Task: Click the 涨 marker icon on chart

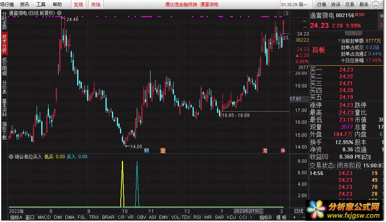Action: click(283, 151)
